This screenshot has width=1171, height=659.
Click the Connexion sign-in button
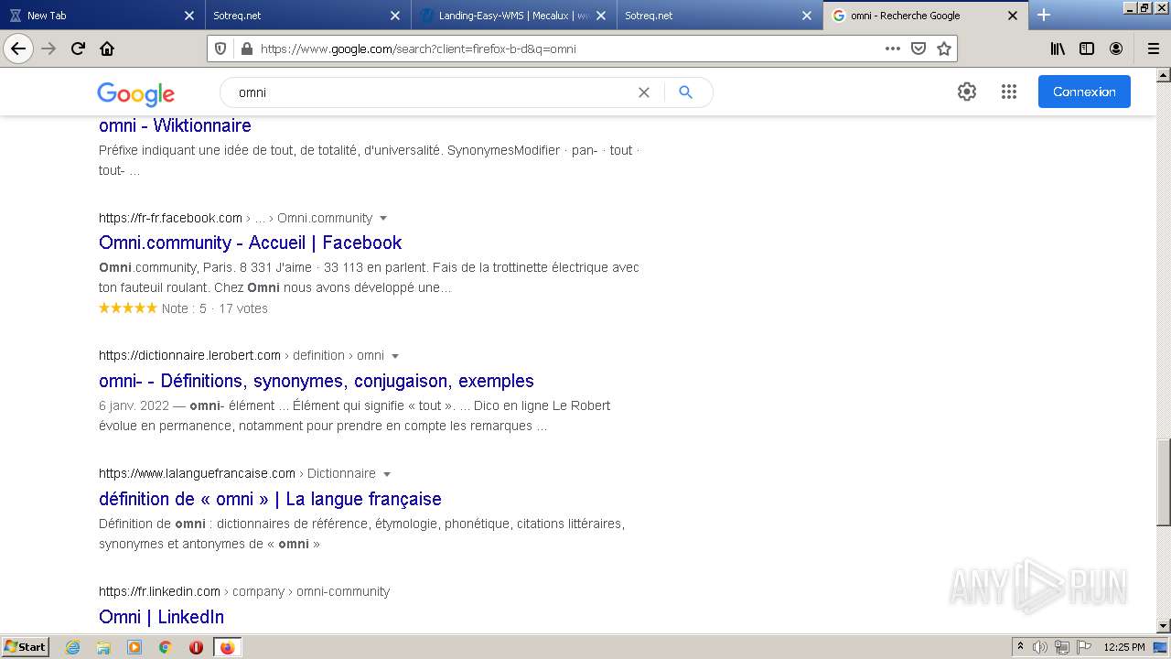pyautogui.click(x=1084, y=92)
